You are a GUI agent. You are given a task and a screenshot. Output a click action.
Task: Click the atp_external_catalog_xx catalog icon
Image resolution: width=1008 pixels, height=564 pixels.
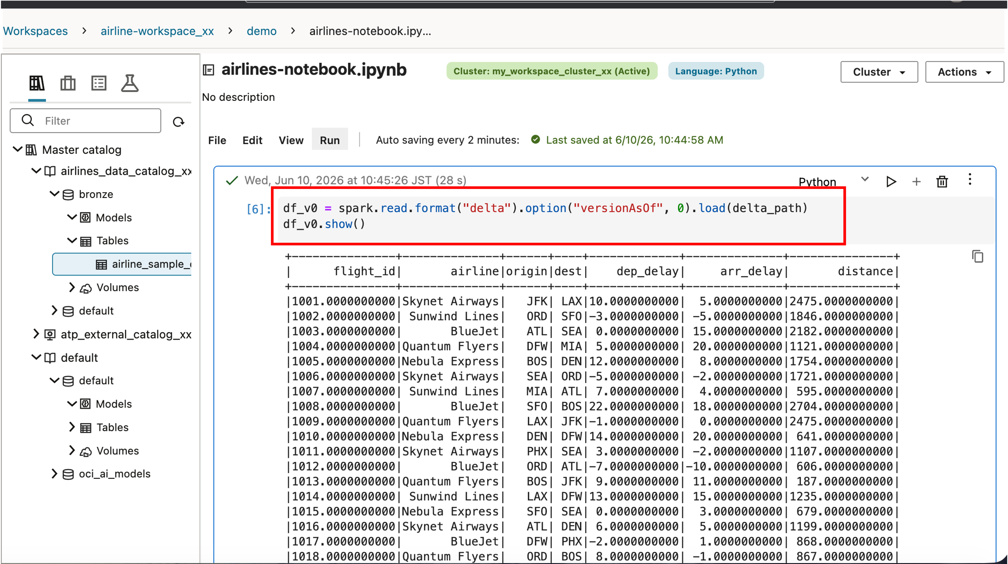[50, 334]
